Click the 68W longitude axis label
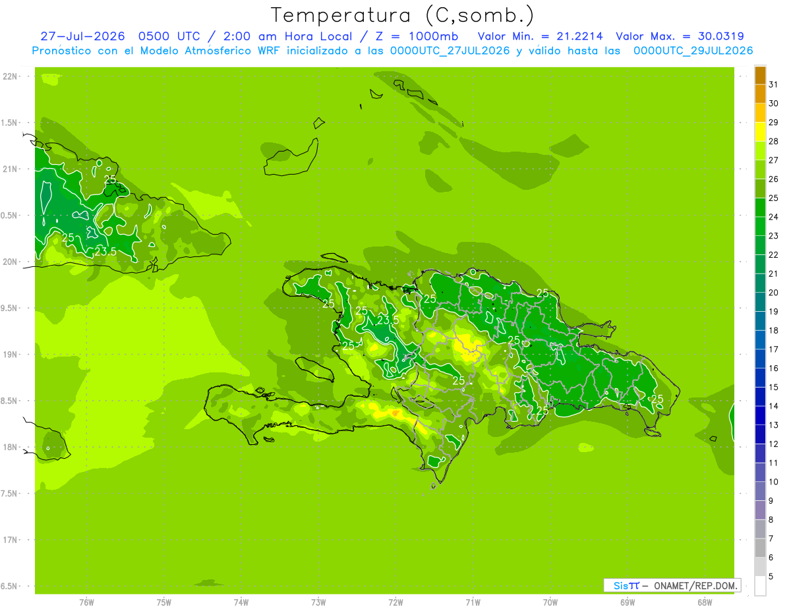 [x=705, y=602]
